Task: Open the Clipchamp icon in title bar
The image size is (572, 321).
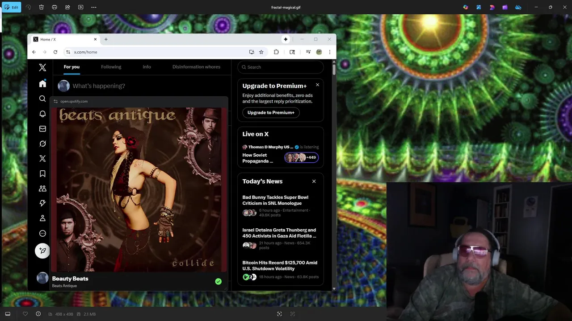Action: (505, 7)
